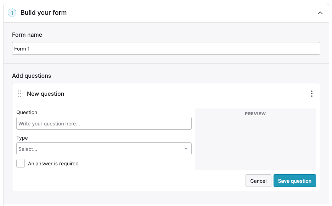This screenshot has width=332, height=206.
Task: Click the Build your form heading
Action: click(44, 13)
